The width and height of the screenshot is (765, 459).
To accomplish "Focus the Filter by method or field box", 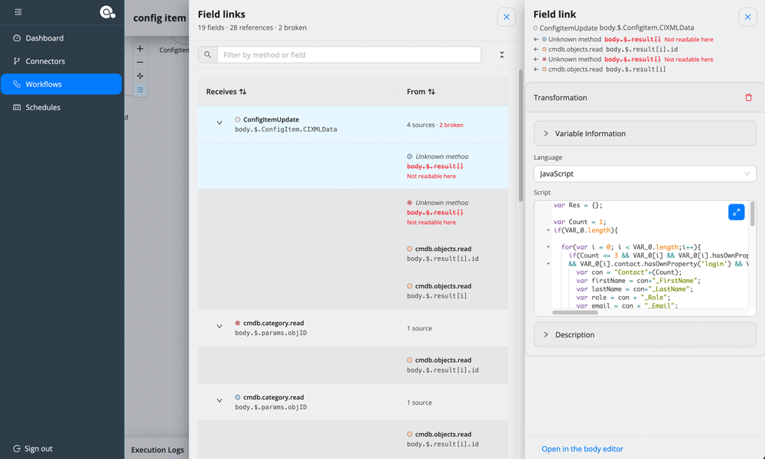I will [349, 54].
